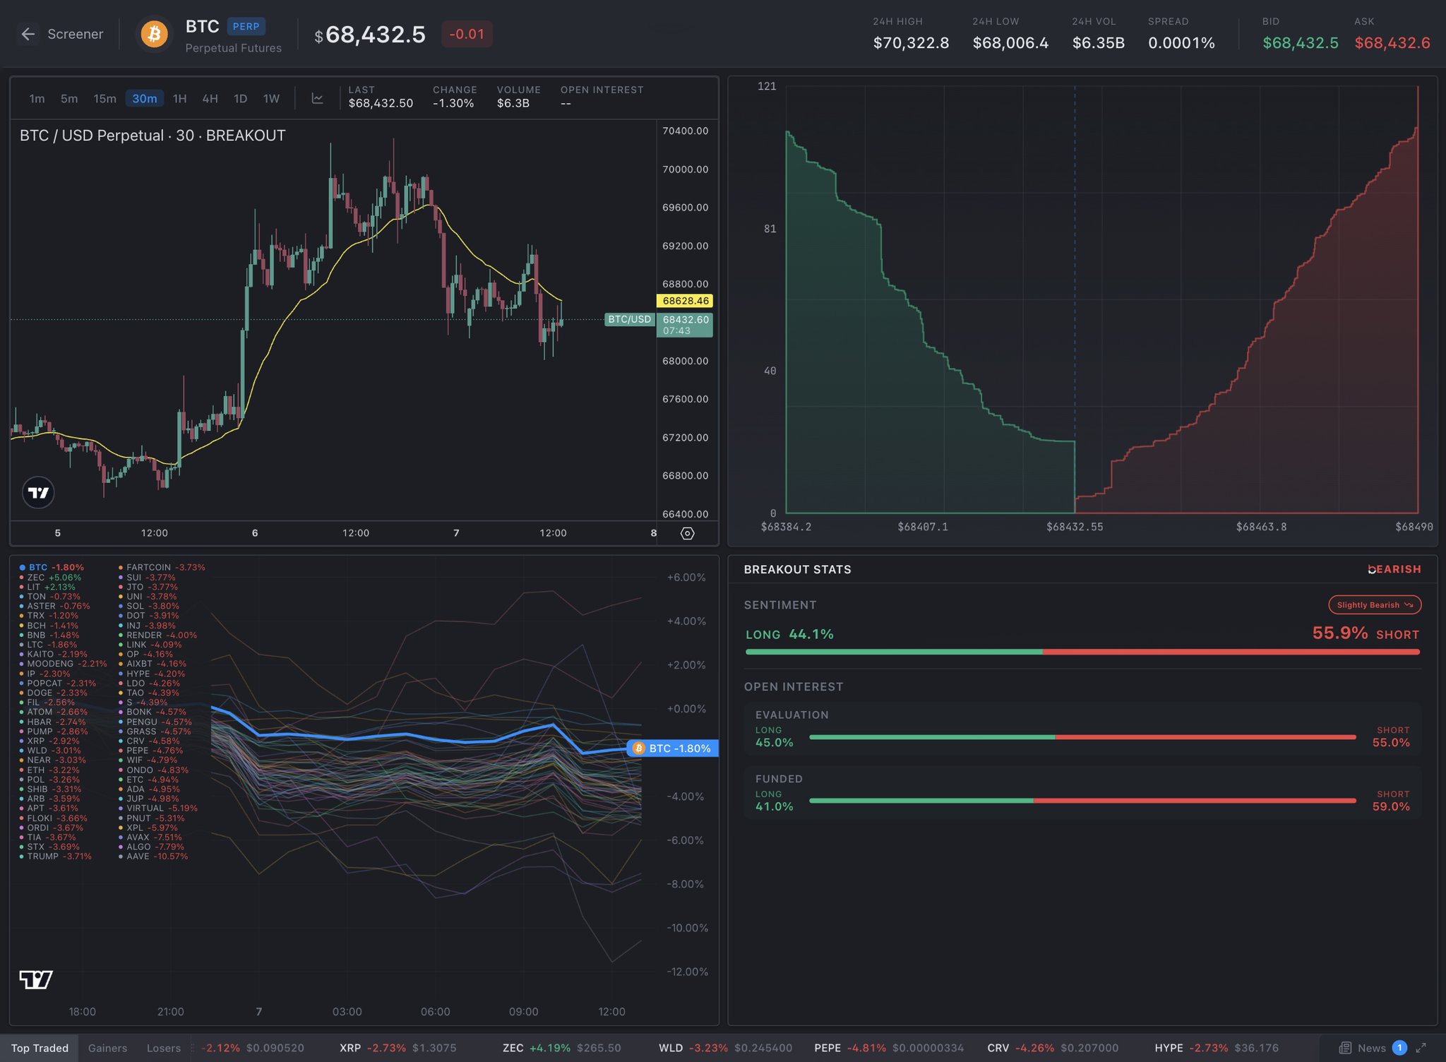Switch to the Gainers tab
The image size is (1446, 1062).
107,1048
